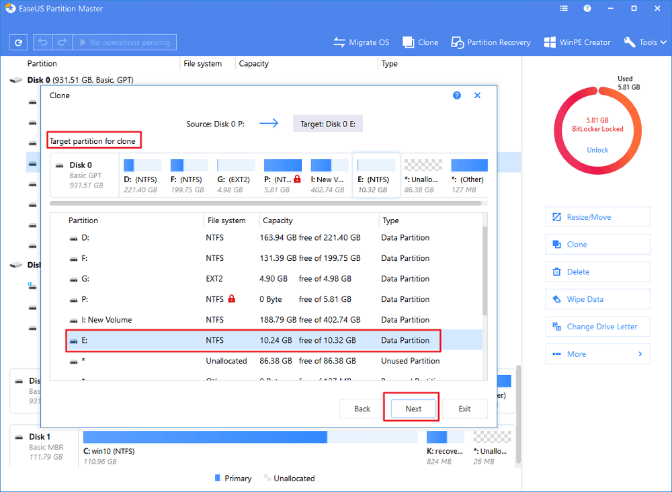The width and height of the screenshot is (672, 492).
Task: Click the Exit button
Action: click(464, 409)
